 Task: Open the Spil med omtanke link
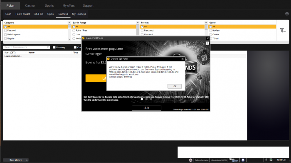202,160
